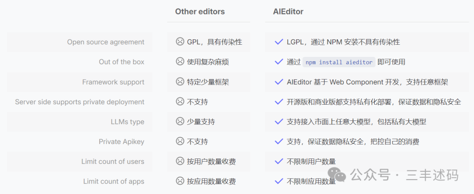Click the sad face icon beside 使用复杂麻烦
The width and height of the screenshot is (474, 194).
click(x=180, y=62)
